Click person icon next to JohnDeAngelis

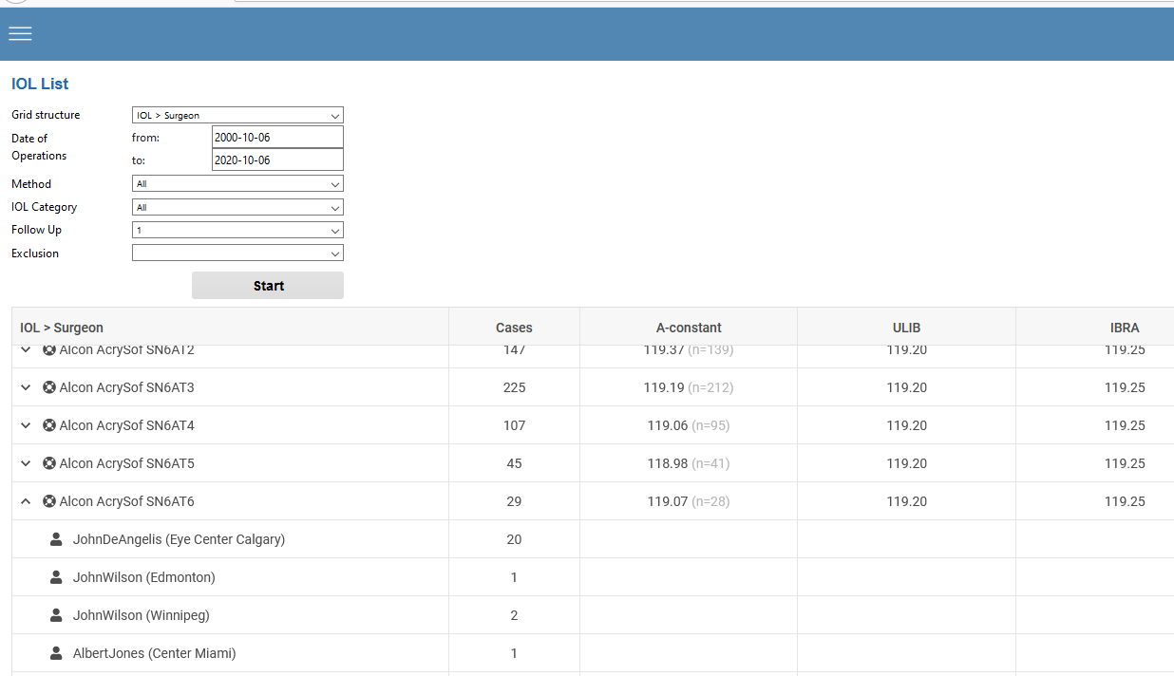[56, 539]
